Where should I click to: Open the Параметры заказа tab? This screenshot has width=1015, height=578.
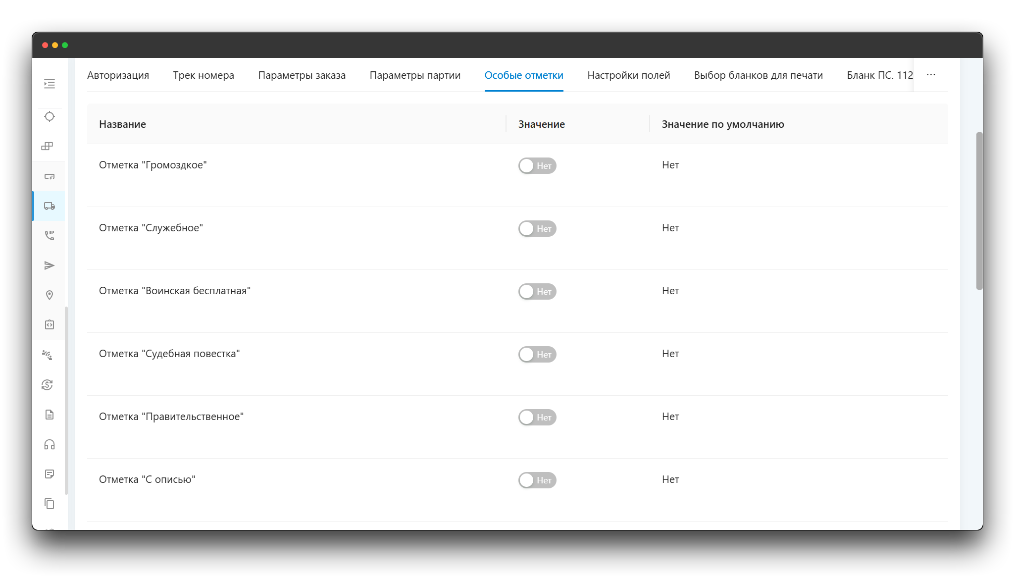pos(302,75)
